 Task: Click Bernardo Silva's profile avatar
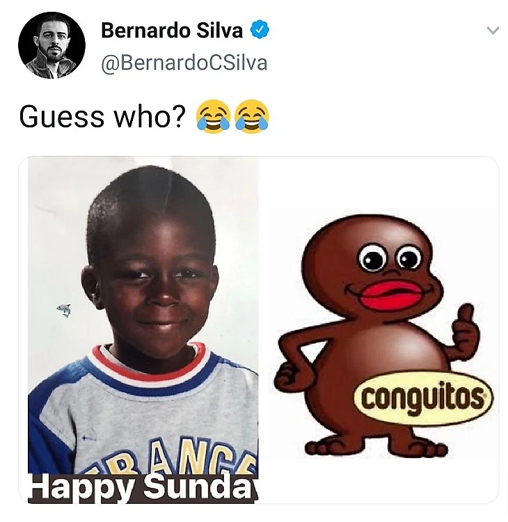(x=51, y=45)
